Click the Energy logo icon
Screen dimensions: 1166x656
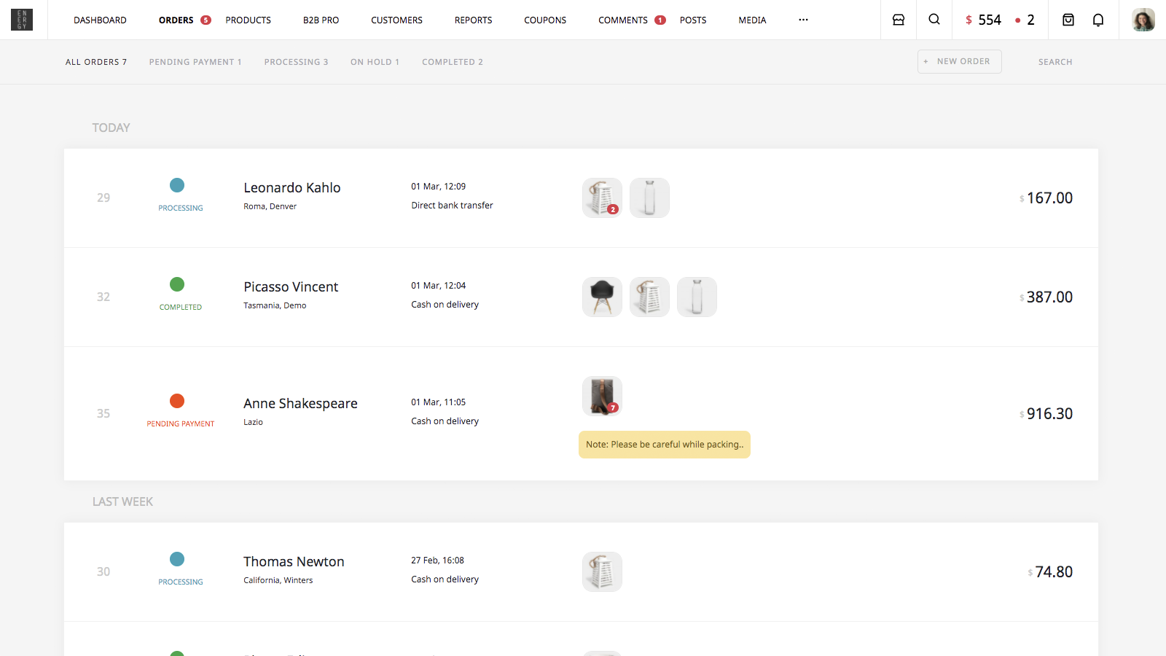(x=22, y=20)
